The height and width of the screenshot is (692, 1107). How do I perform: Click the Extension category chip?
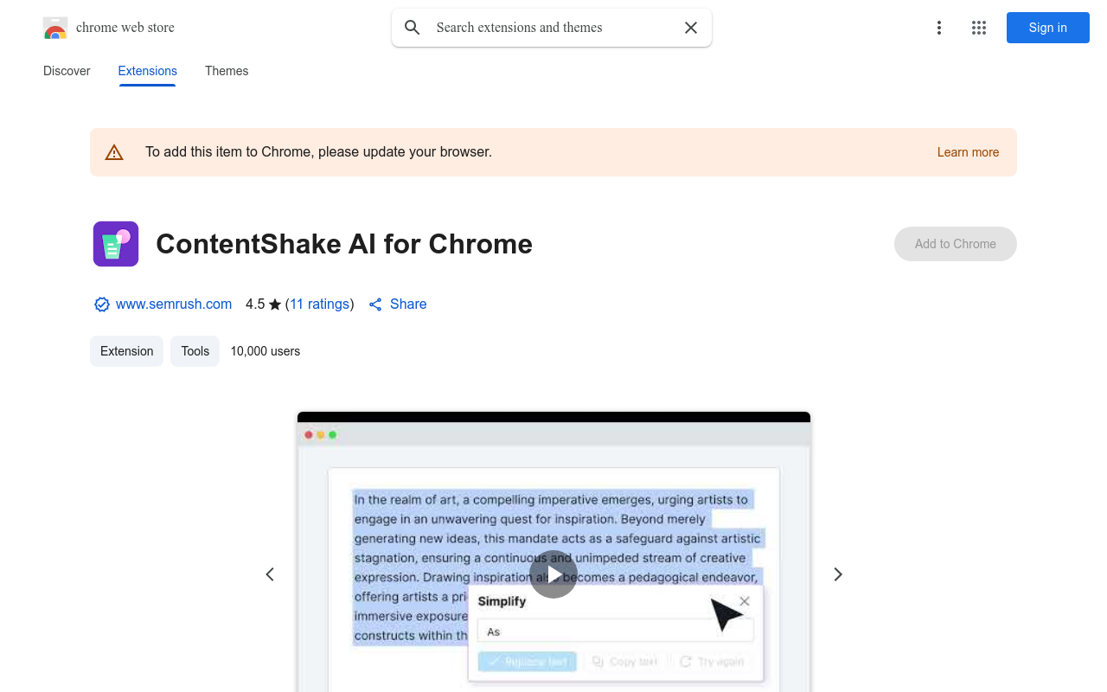coord(126,351)
